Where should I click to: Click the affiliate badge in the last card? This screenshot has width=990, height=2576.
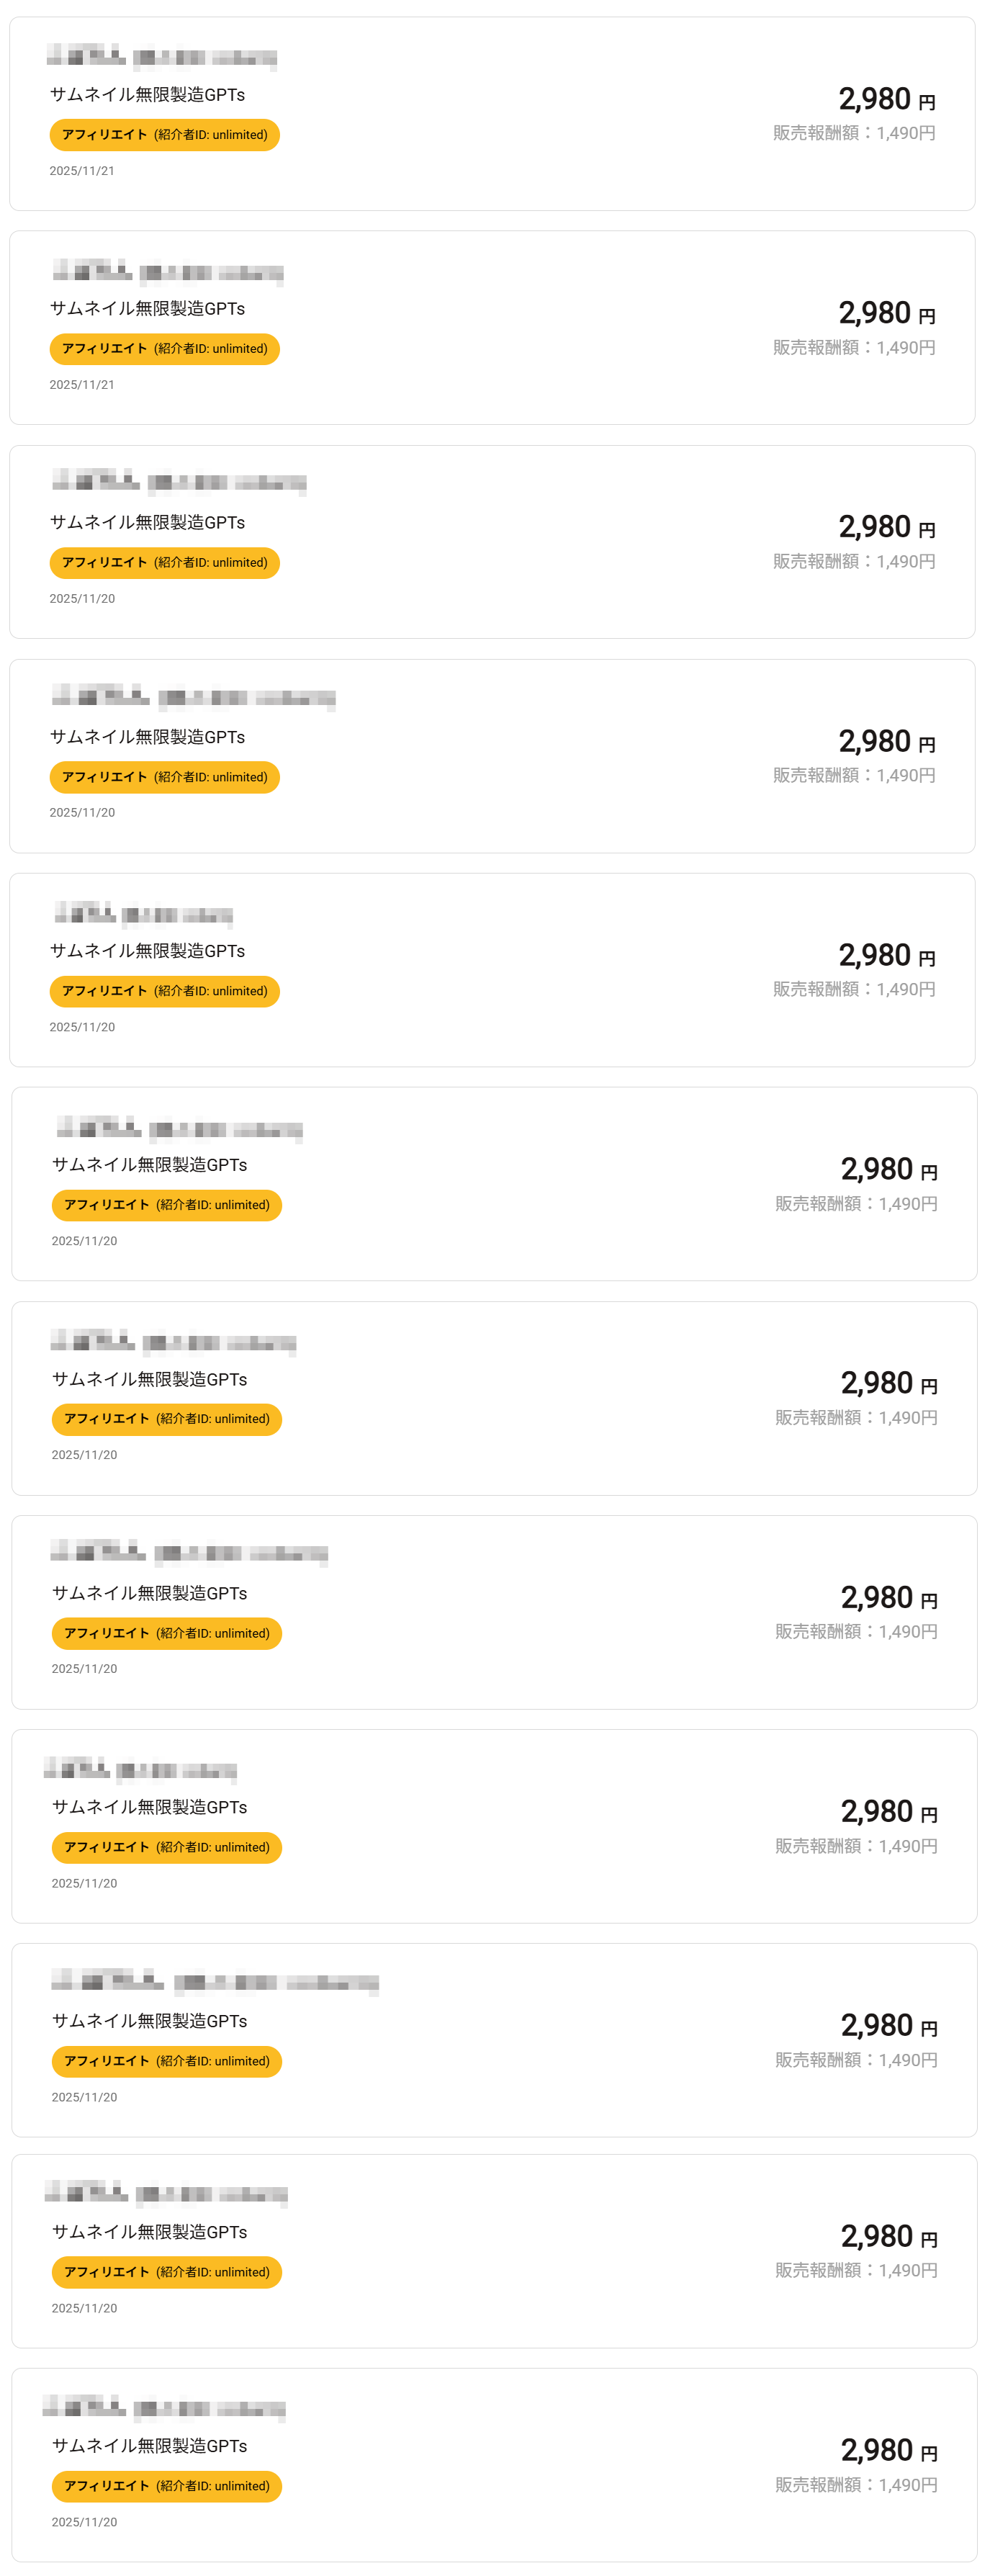[166, 2486]
